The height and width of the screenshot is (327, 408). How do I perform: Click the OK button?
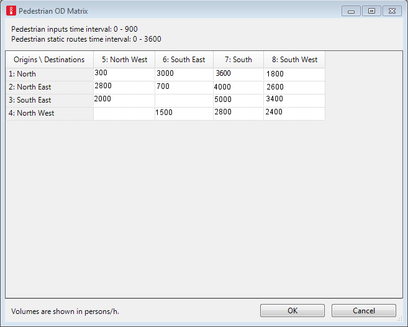[x=292, y=310]
